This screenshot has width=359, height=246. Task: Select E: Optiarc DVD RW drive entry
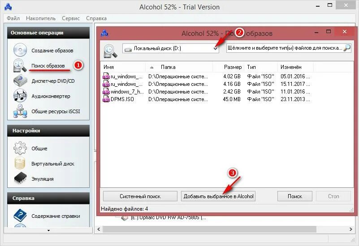pos(168,218)
